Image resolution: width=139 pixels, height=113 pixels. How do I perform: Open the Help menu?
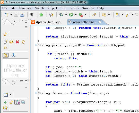100,8
